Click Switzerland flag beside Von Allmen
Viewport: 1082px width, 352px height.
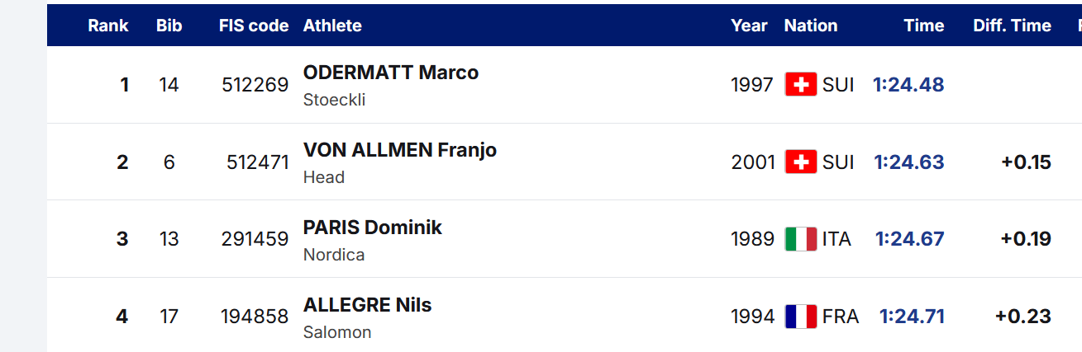(800, 162)
